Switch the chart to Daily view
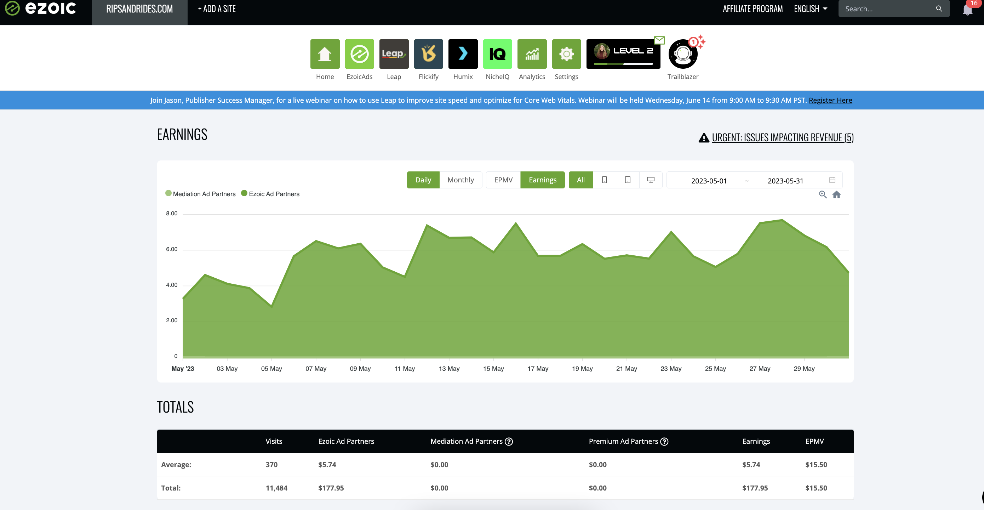 pyautogui.click(x=423, y=180)
